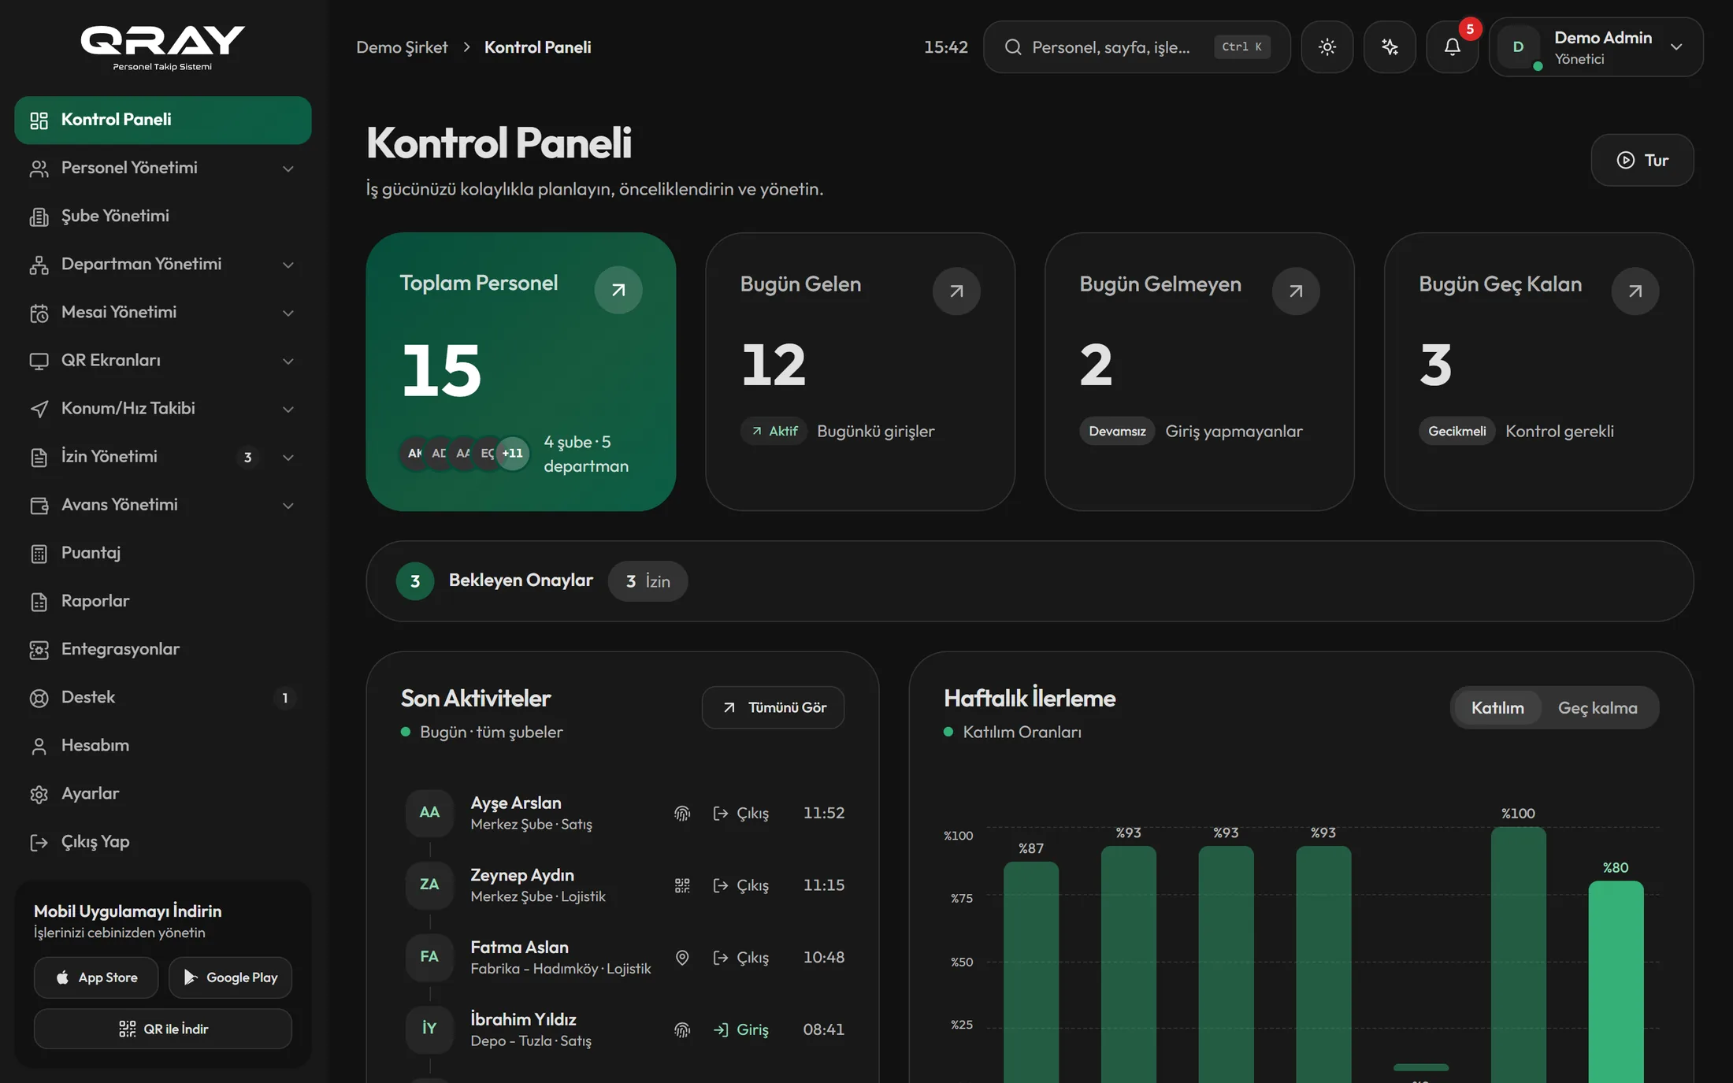Click the App Store download button
The height and width of the screenshot is (1083, 1733).
tap(96, 977)
